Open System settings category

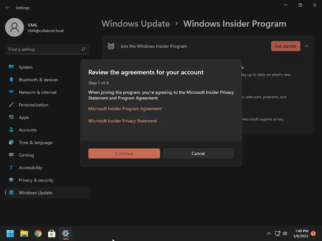pyautogui.click(x=47, y=67)
